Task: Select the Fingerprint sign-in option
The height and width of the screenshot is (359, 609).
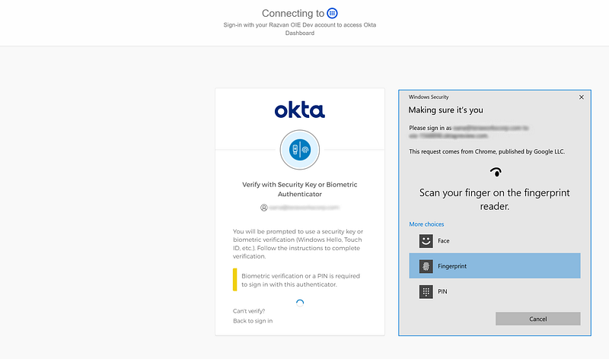Action: tap(494, 266)
